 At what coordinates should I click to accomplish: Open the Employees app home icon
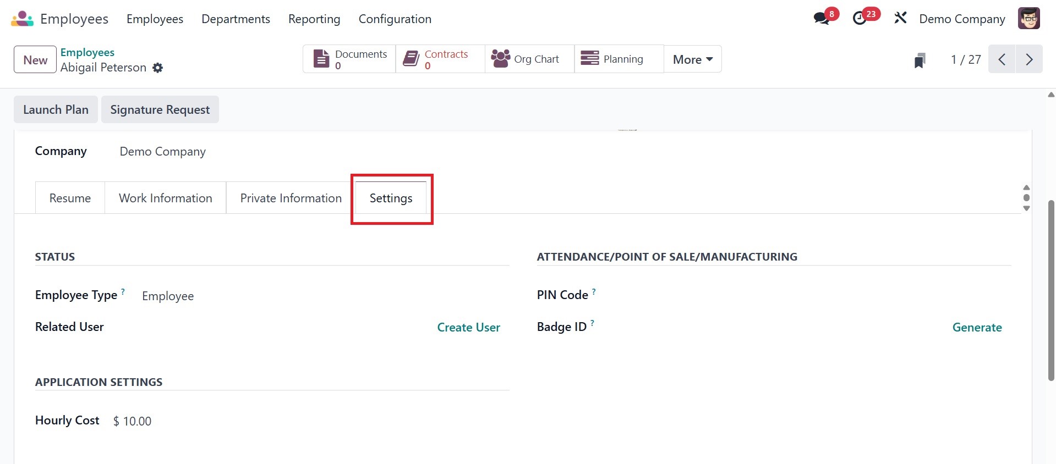pyautogui.click(x=22, y=19)
